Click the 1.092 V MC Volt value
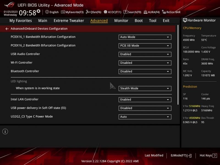 [187, 75]
